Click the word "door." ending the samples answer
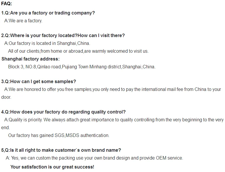225x172 pixels. tap(6, 97)
